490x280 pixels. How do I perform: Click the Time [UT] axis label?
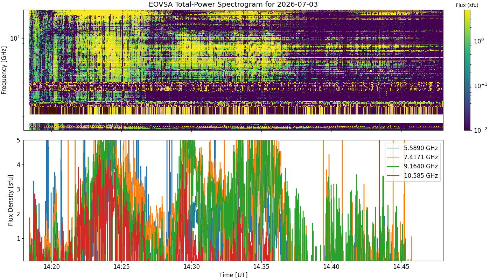(233, 275)
